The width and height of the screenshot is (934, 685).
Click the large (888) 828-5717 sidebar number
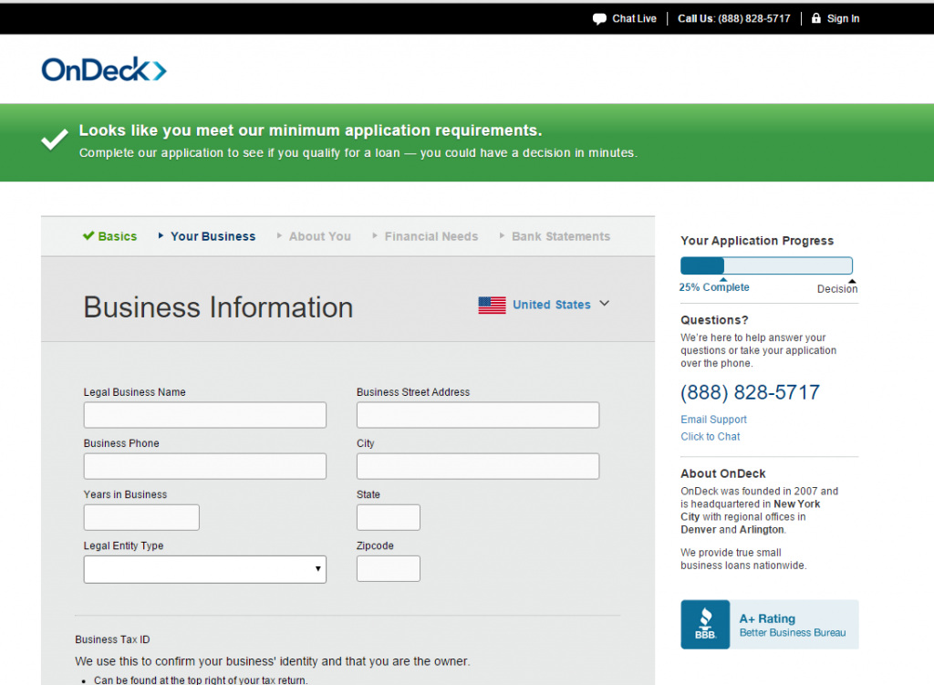(750, 392)
